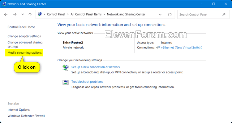Viewport: 232px width, 123px height.
Task: Click the Network and Sharing Center title icon
Action: 4,4
